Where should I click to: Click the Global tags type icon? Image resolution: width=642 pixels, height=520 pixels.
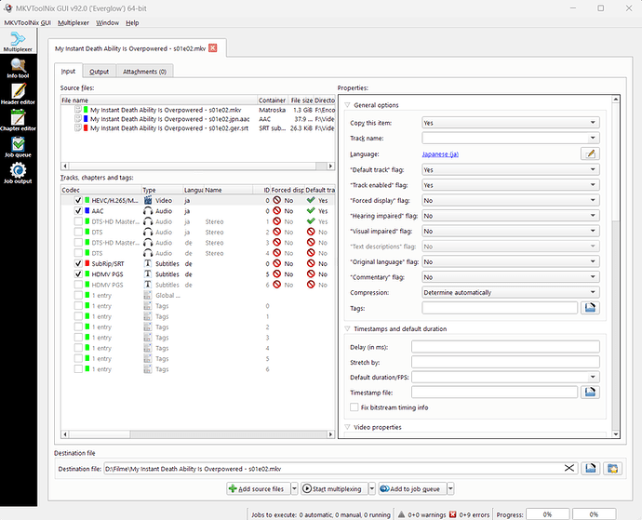point(148,295)
